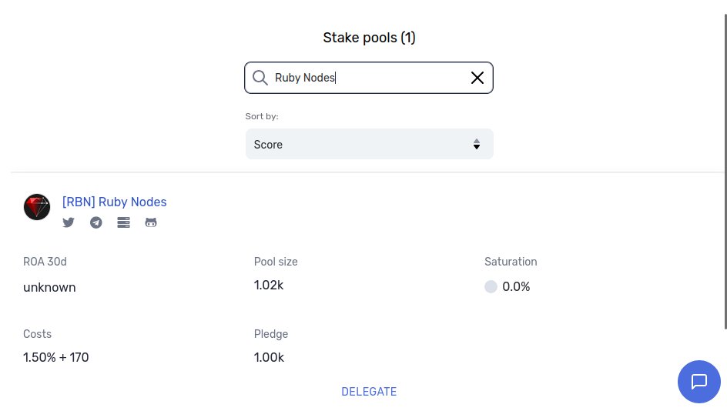Click the 0.0% saturation value
This screenshot has height=411, width=727.
point(516,287)
